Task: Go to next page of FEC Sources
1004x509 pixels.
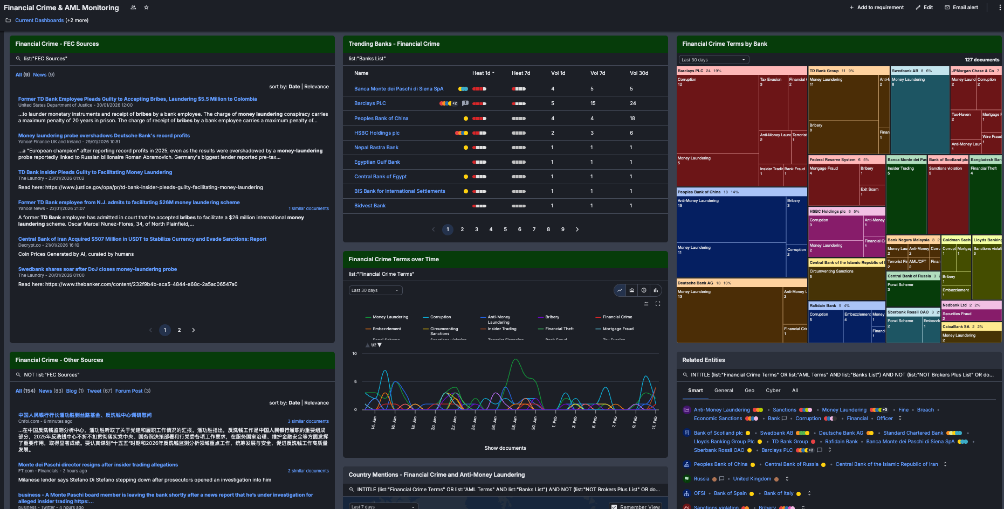Action: 194,330
